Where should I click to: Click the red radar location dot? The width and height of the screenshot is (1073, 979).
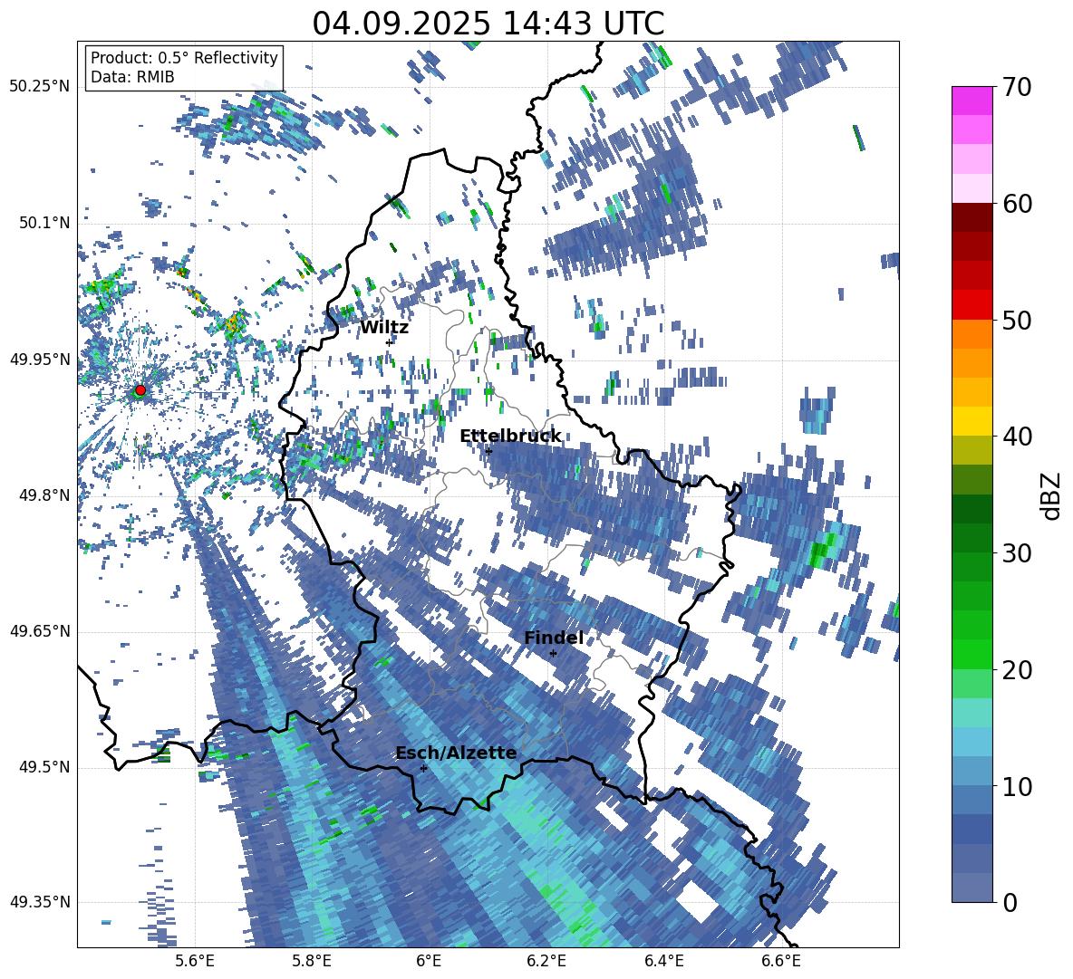[x=140, y=389]
